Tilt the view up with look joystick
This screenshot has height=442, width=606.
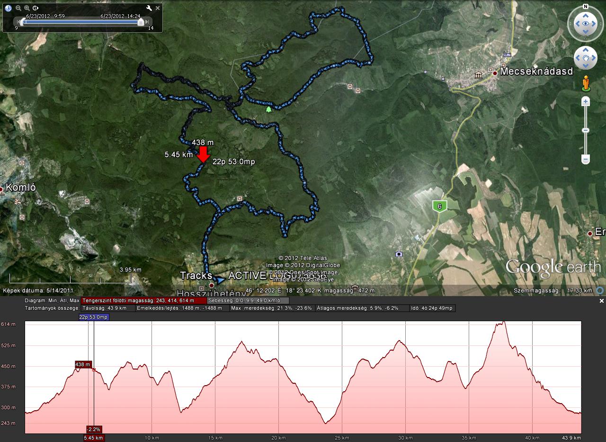coord(586,15)
